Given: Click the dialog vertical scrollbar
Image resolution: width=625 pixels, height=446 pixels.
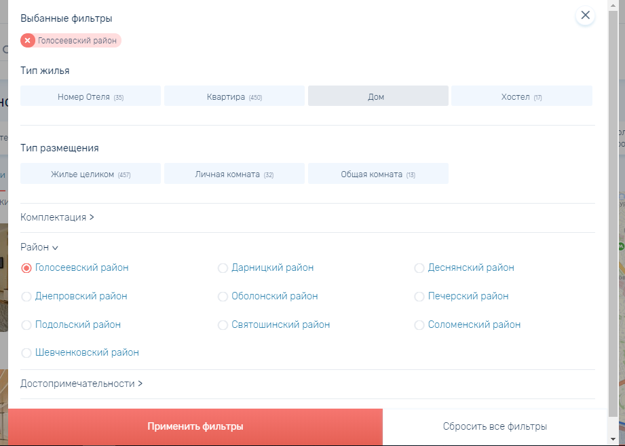Looking at the screenshot, I should click(x=613, y=213).
